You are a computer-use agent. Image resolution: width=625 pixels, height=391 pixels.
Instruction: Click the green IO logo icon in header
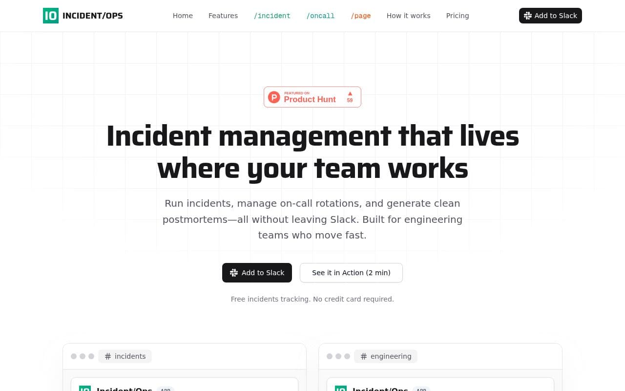pyautogui.click(x=51, y=16)
